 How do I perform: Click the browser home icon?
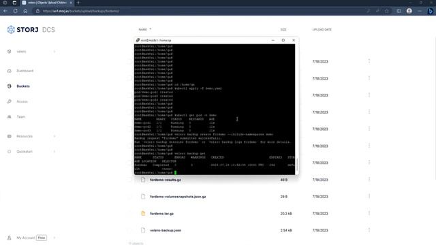(x=25, y=11)
